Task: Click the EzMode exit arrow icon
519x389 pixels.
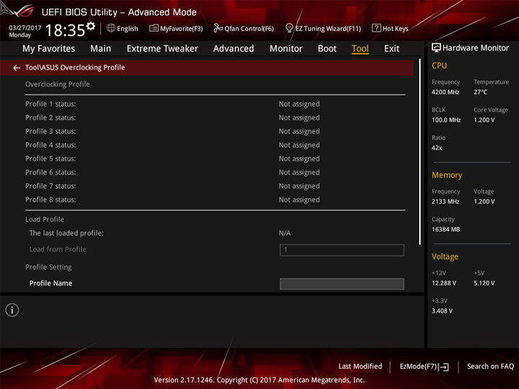Action: 444,367
